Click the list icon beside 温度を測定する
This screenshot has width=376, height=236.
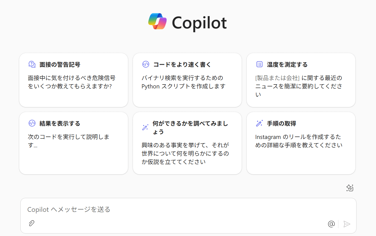[259, 64]
